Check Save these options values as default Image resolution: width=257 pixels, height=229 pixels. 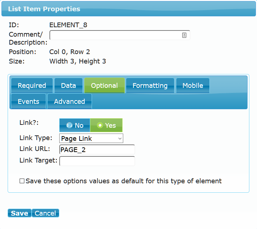coord(22,181)
